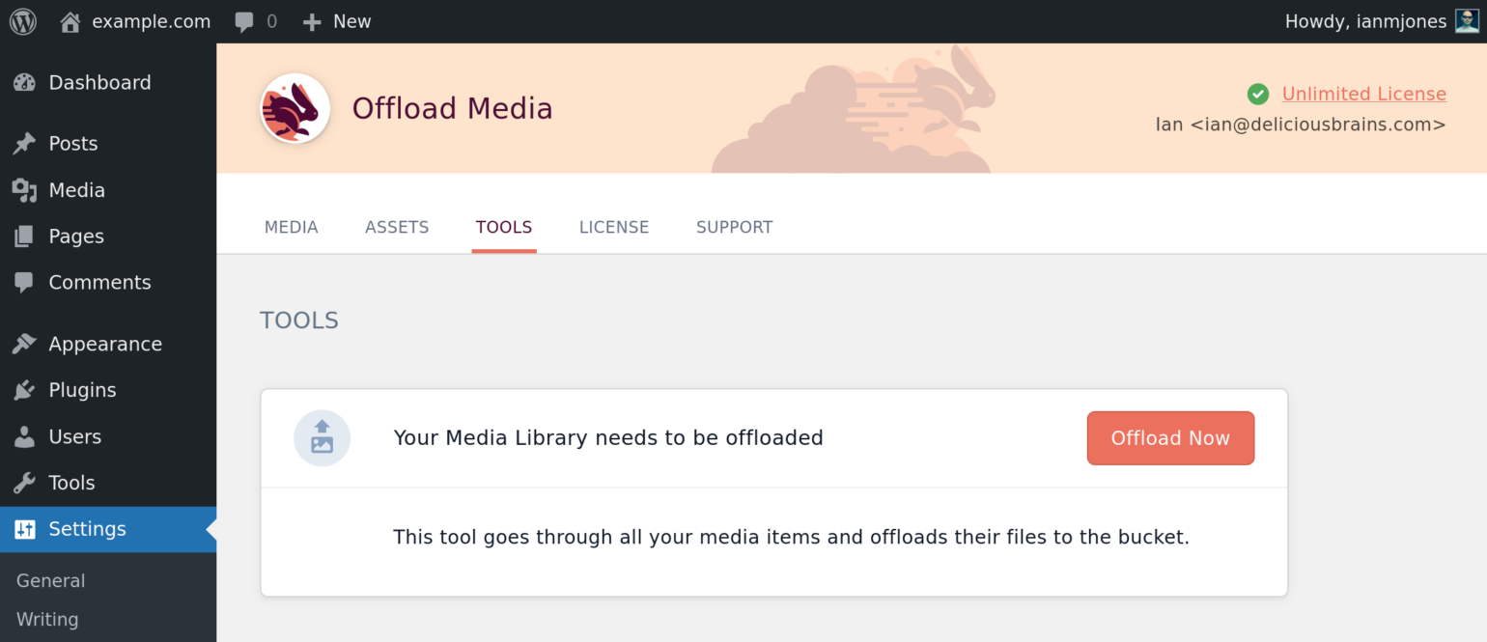Go to the LICENSE tab
Screen dimensions: 1487x642
(x=614, y=228)
